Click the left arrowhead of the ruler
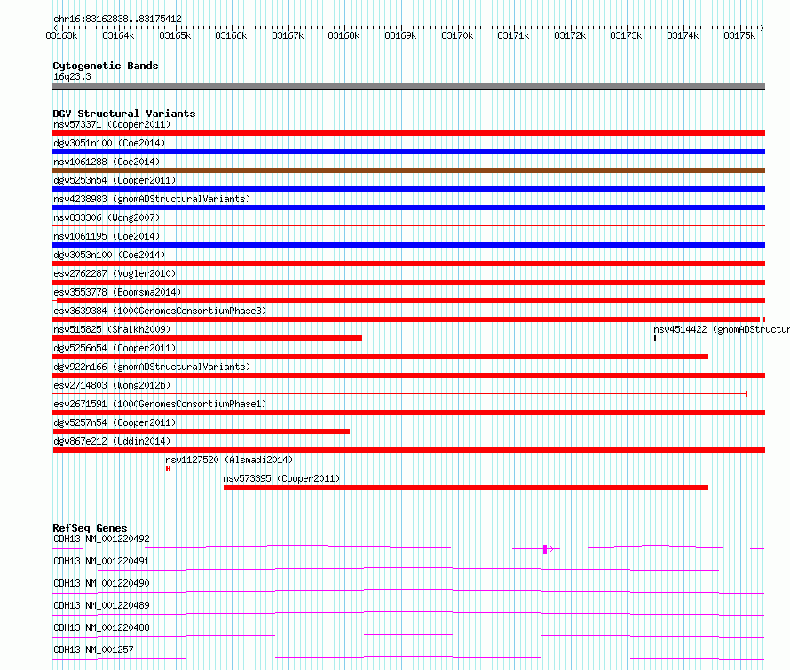The image size is (790, 670). click(x=55, y=28)
